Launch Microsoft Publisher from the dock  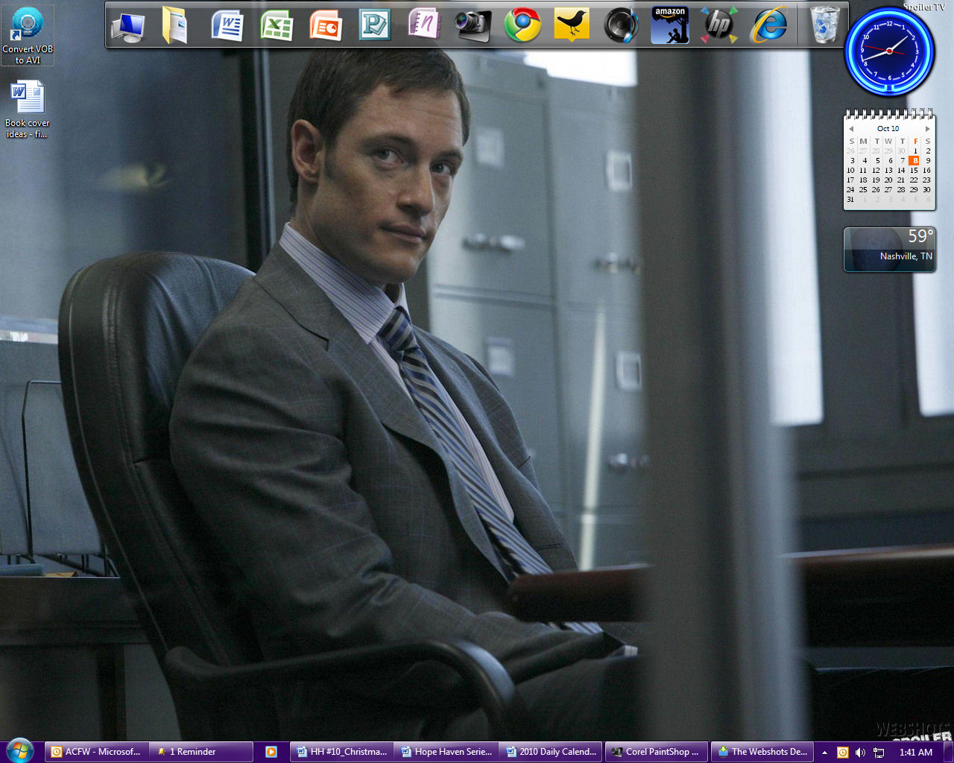point(374,26)
